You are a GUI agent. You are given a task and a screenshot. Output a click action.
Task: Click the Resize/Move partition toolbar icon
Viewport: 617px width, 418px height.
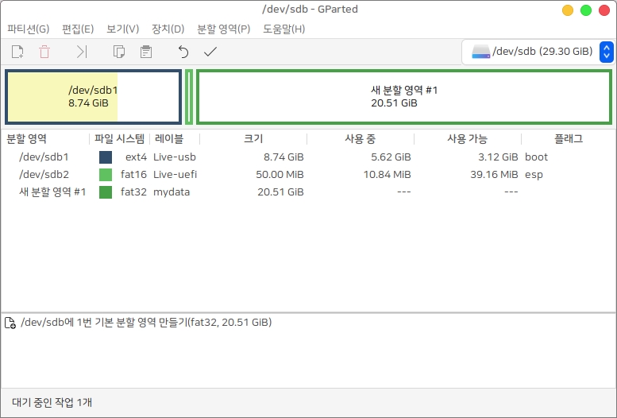[x=81, y=52]
